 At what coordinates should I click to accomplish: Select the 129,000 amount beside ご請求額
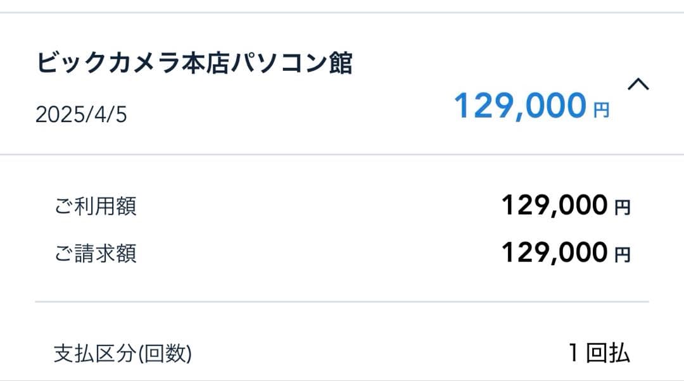point(554,253)
